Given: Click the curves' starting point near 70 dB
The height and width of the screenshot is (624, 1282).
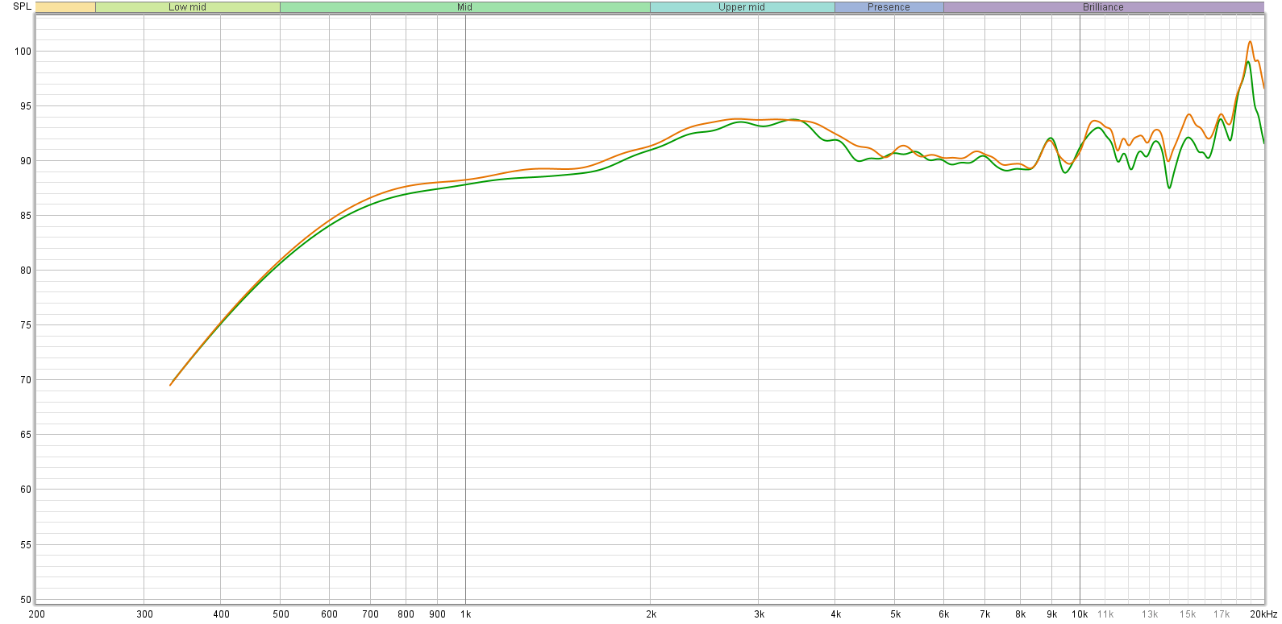Looking at the screenshot, I should click(x=171, y=385).
